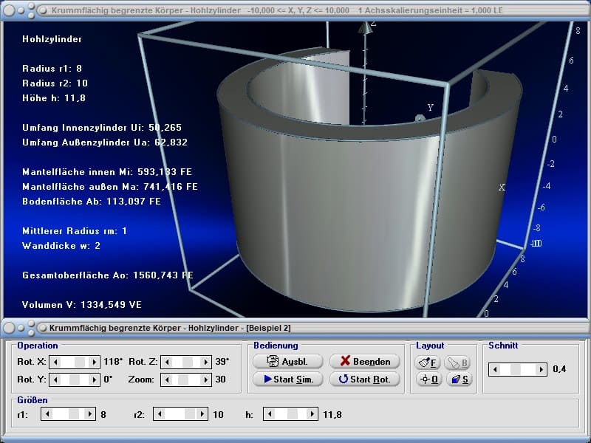Click the "Wanddicke w: 2" readout
Image resolution: width=591 pixels, height=443 pixels.
(61, 246)
